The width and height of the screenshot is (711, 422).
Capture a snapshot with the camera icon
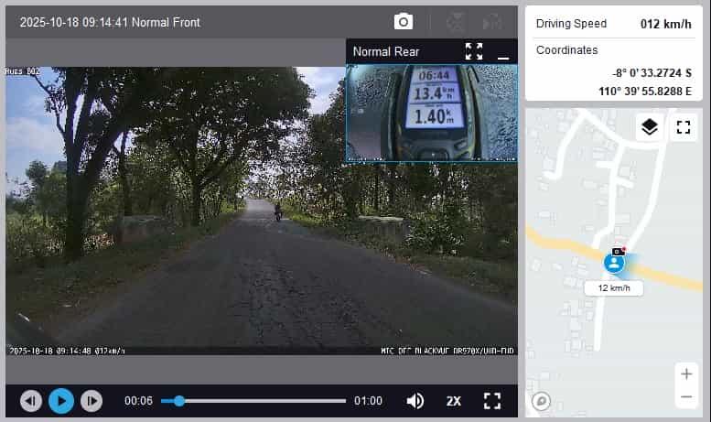coord(403,21)
